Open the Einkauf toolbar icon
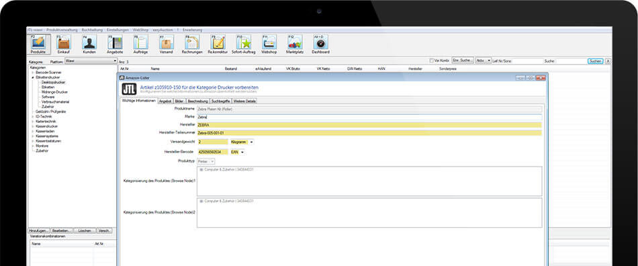This screenshot has width=638, height=266. point(64,44)
